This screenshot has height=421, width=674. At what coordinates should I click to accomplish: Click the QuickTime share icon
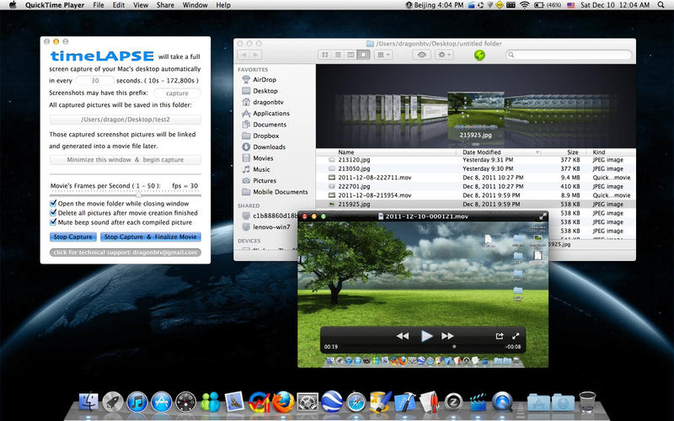click(x=499, y=336)
